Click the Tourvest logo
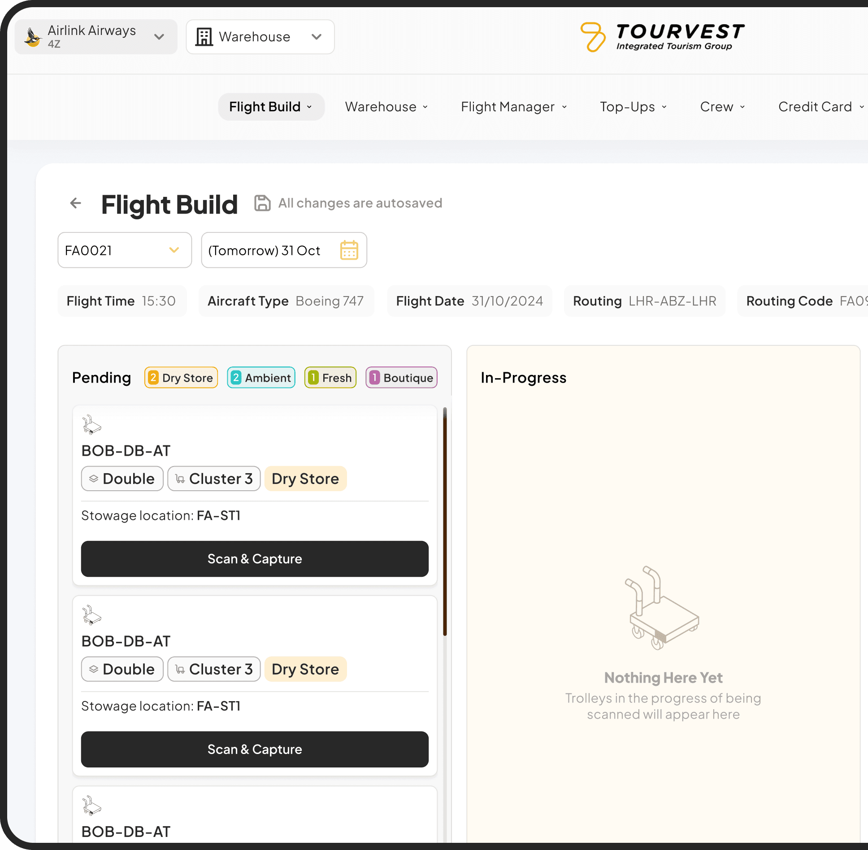Viewport: 868px width, 850px height. coord(661,36)
